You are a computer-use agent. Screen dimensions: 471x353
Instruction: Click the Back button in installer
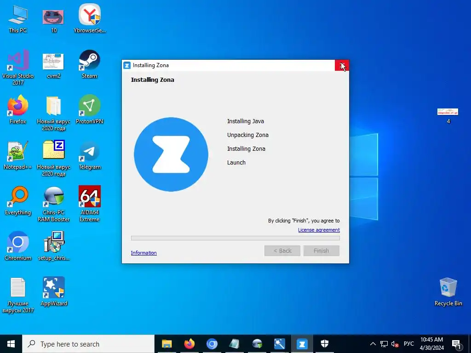click(x=282, y=251)
